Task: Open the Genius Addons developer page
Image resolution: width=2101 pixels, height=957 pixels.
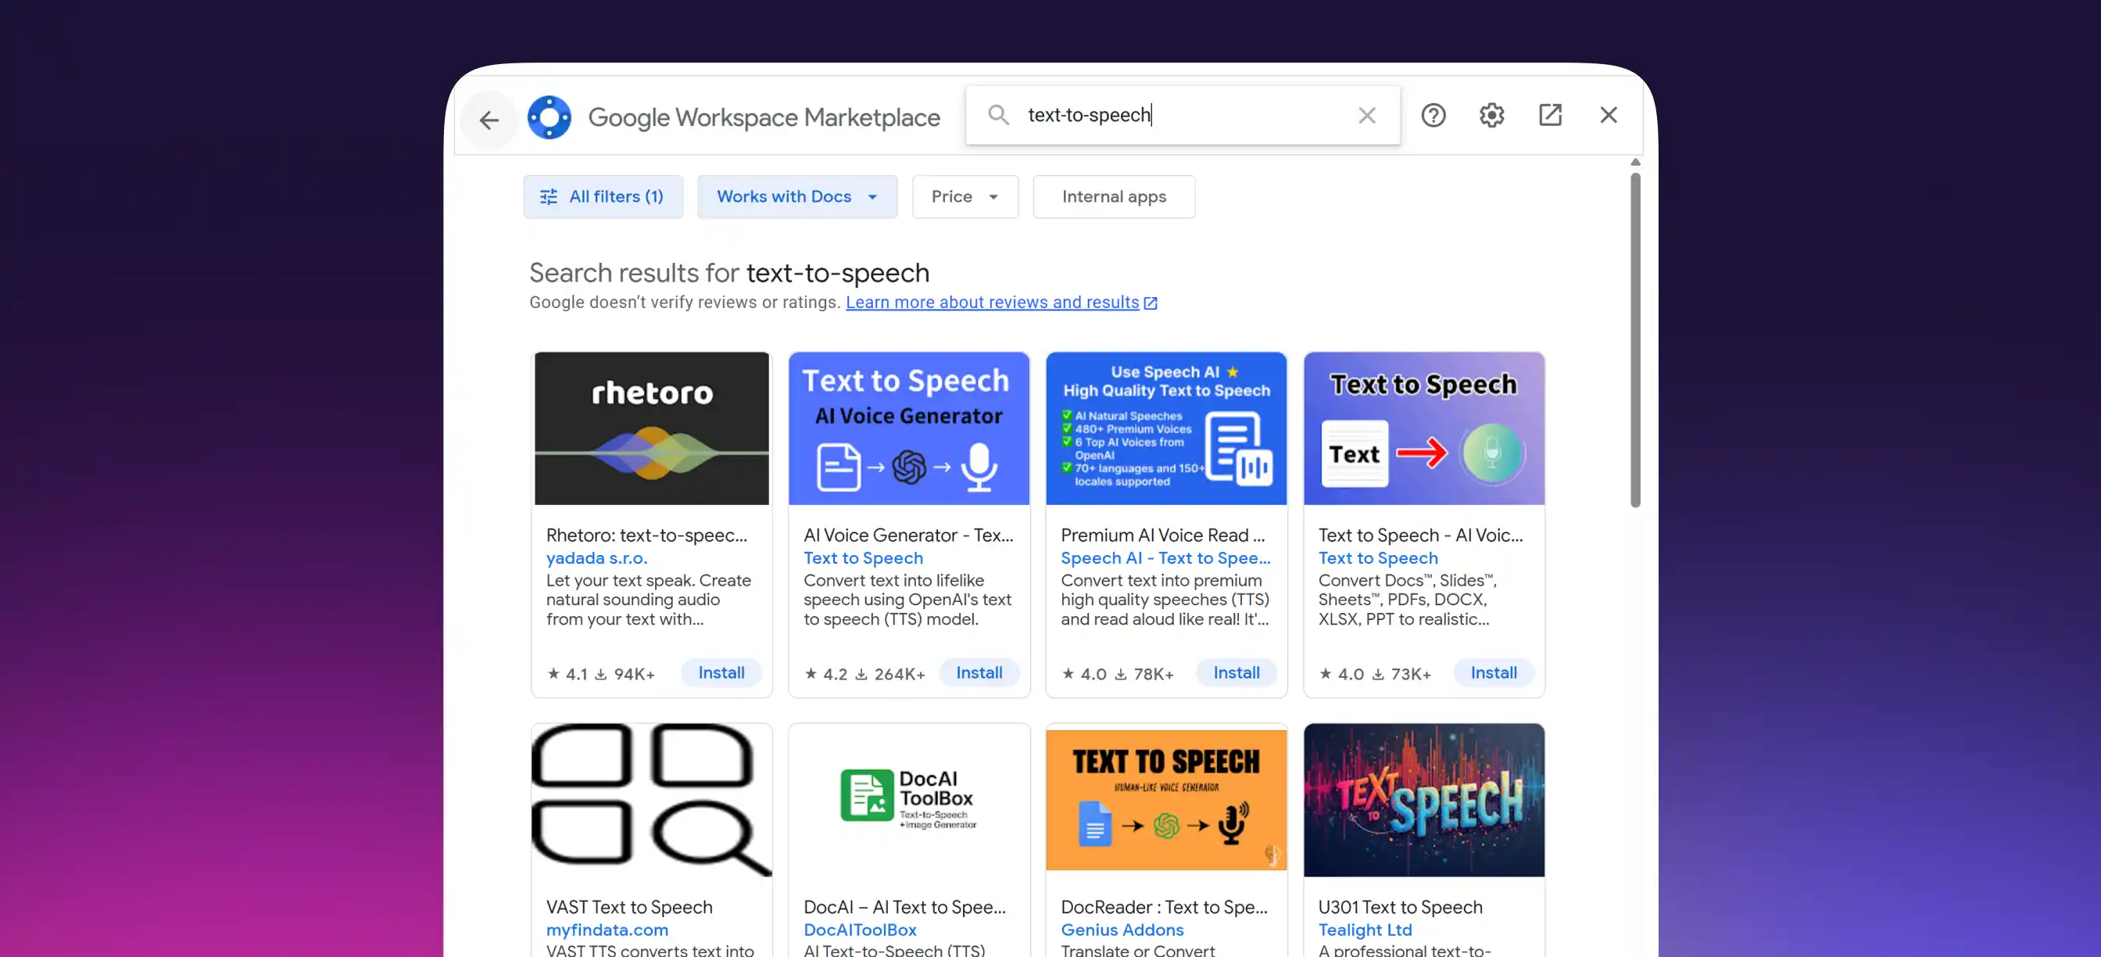Action: pos(1122,930)
